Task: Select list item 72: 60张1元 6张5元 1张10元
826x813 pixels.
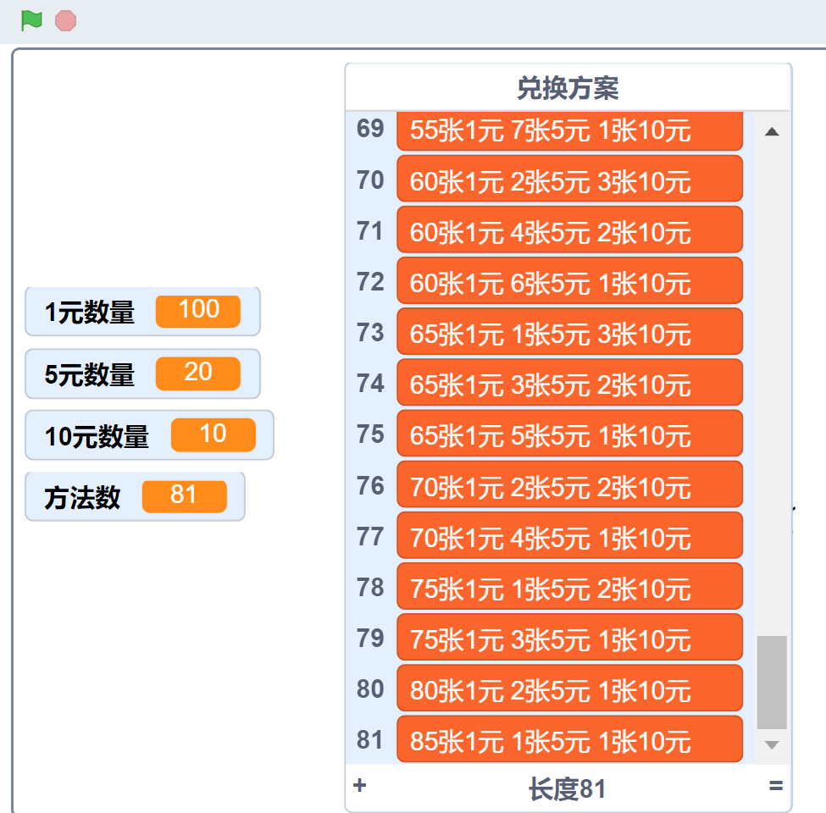Action: [569, 283]
